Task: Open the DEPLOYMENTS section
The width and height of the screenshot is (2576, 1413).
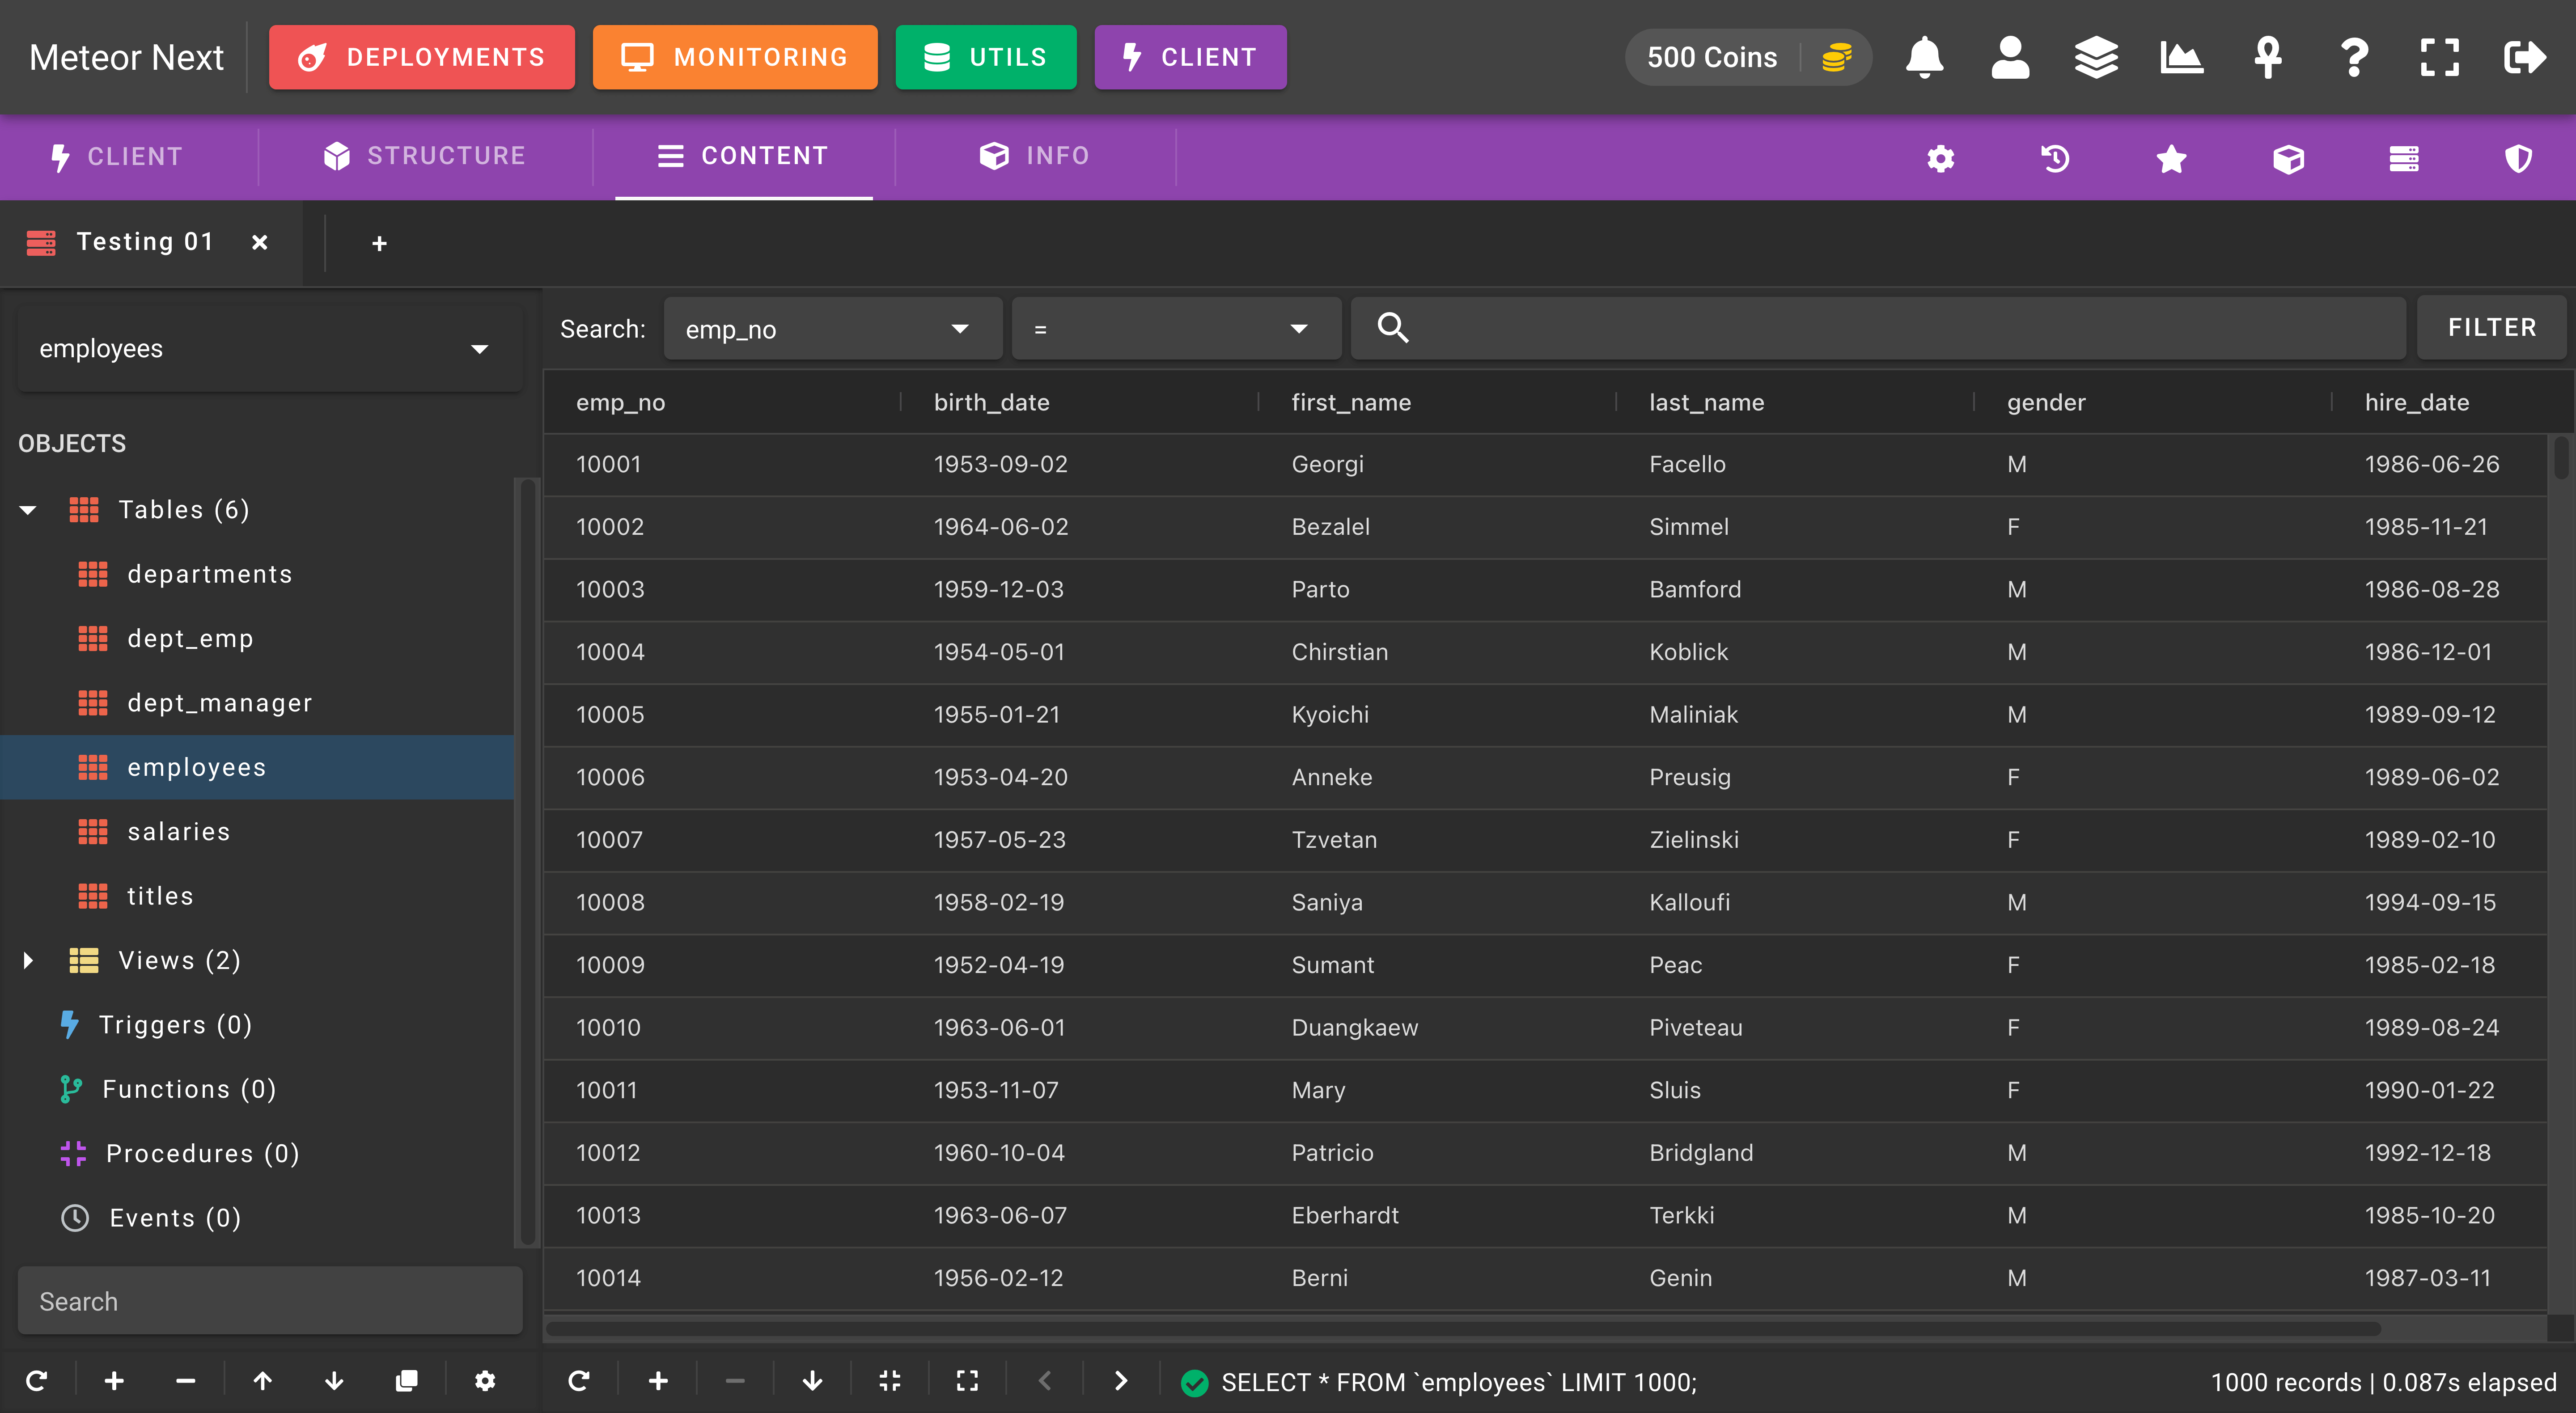Action: pos(422,57)
